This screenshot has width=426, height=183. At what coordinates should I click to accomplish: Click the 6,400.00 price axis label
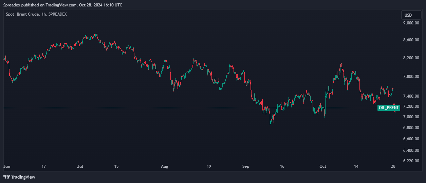coord(411,150)
